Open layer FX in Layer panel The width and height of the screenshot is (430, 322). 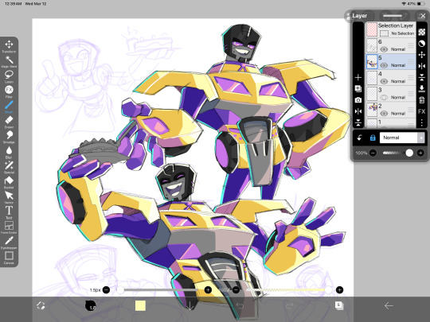point(422,111)
